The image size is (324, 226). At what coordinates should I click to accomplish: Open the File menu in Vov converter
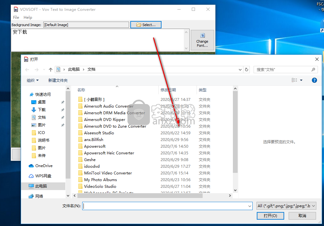point(16,17)
